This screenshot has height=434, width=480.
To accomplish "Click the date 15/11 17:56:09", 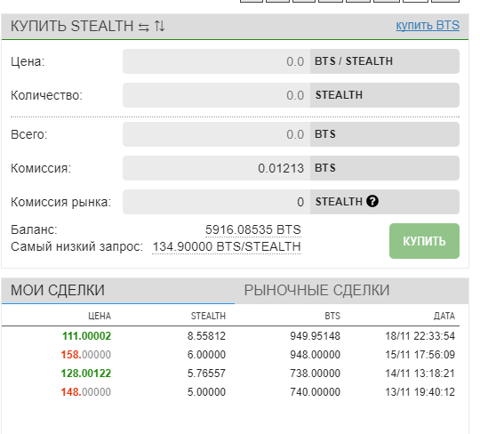I will click(420, 355).
